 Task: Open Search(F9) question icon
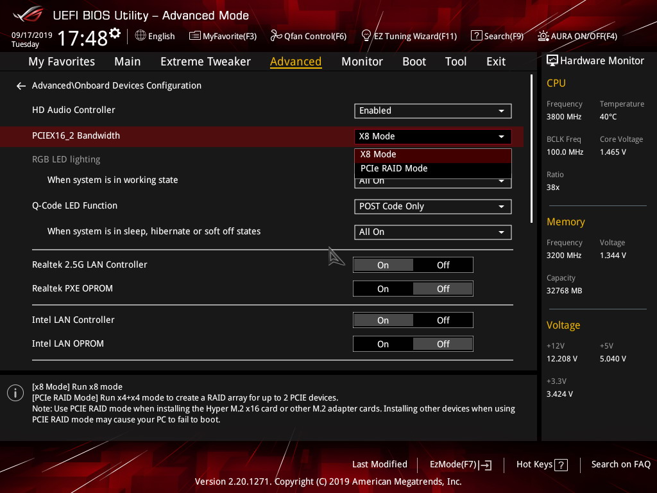pyautogui.click(x=476, y=36)
